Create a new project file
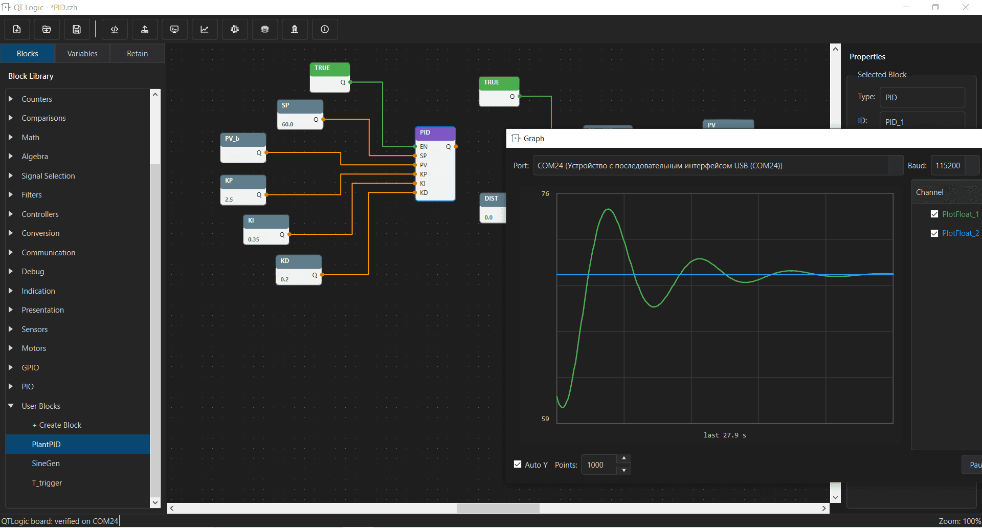 (x=17, y=29)
